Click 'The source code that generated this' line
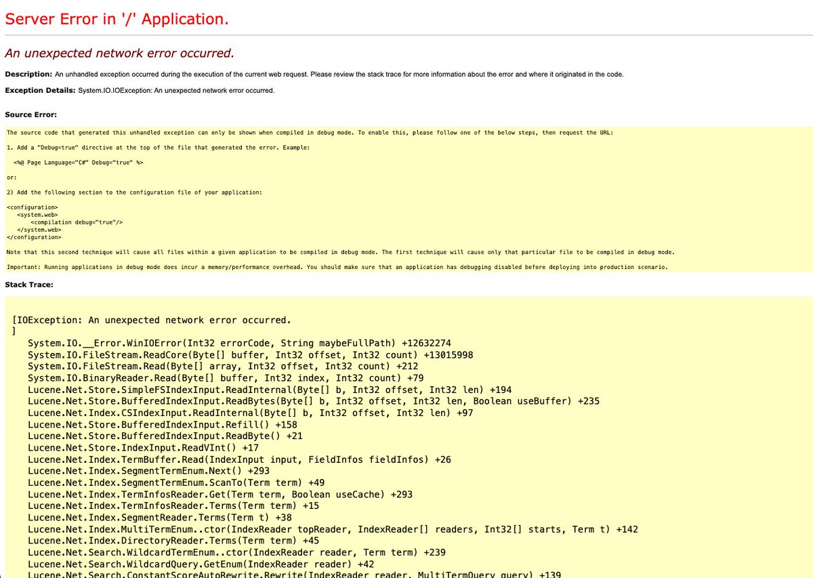 click(310, 133)
